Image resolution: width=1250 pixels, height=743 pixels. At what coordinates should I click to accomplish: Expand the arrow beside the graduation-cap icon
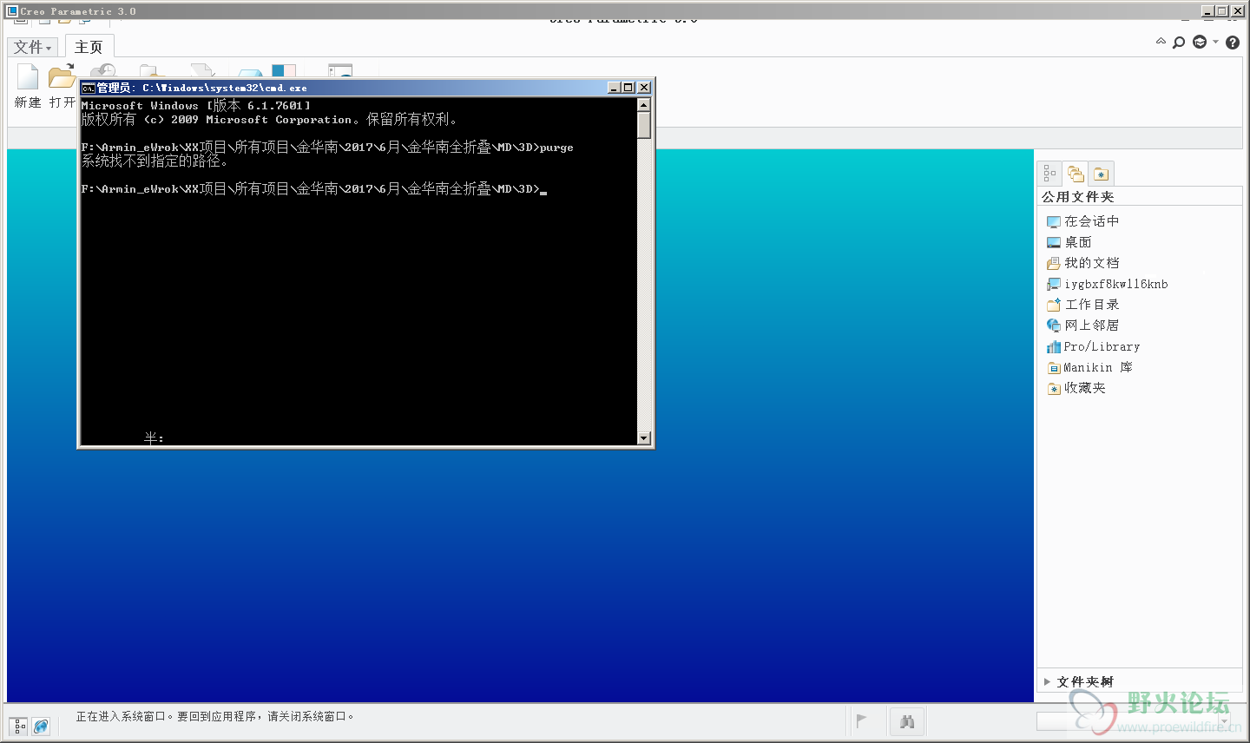pos(1215,42)
